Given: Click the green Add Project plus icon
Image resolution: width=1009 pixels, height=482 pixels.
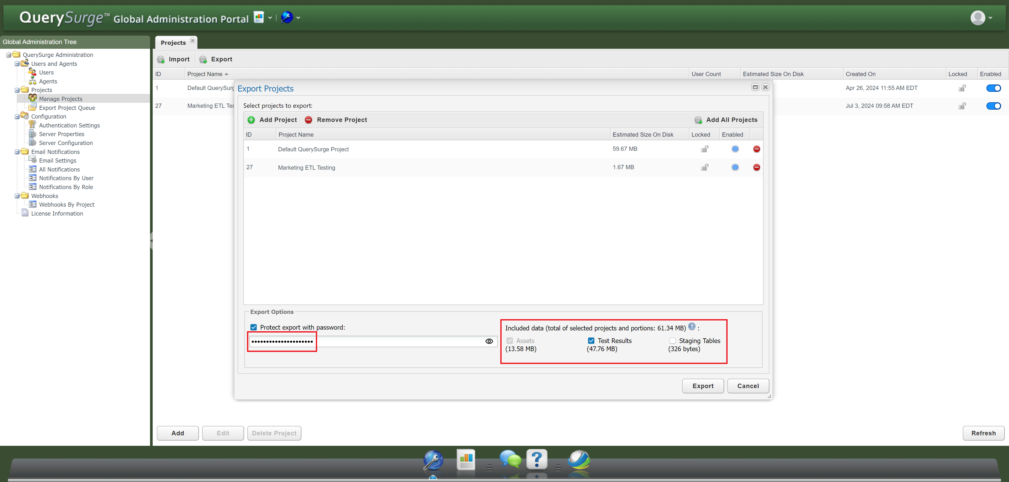Looking at the screenshot, I should (251, 120).
